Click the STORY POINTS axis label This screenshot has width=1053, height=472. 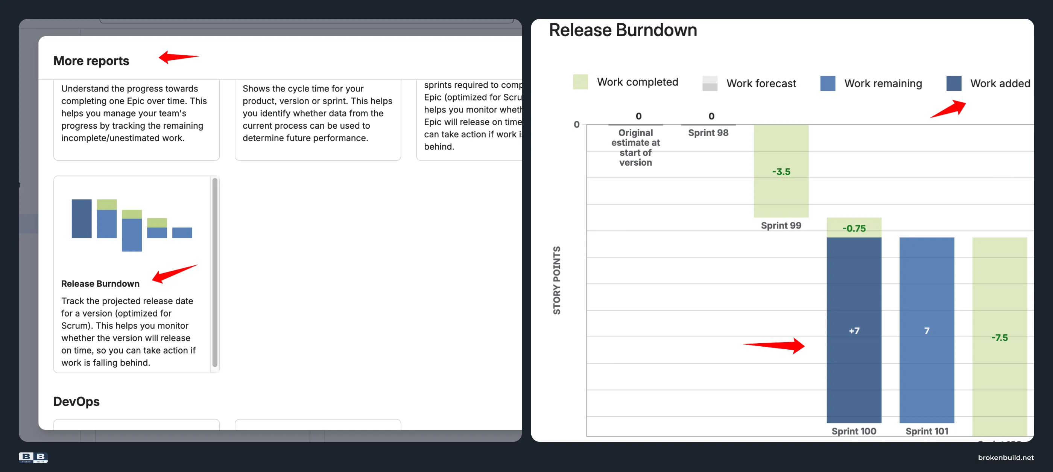[556, 280]
